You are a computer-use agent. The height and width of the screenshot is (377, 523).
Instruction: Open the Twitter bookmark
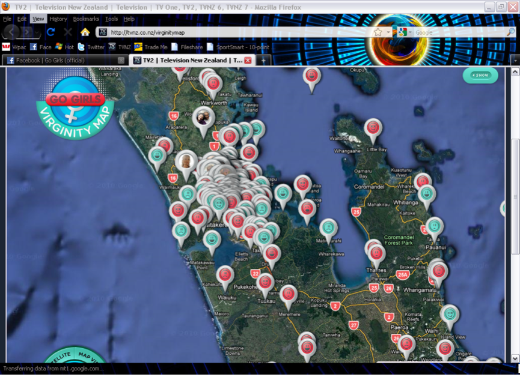[x=91, y=47]
